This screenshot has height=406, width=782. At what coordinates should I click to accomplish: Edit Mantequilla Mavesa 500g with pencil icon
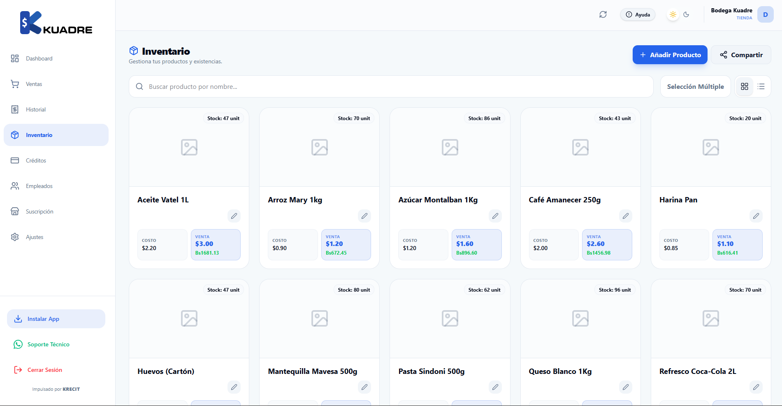point(364,387)
